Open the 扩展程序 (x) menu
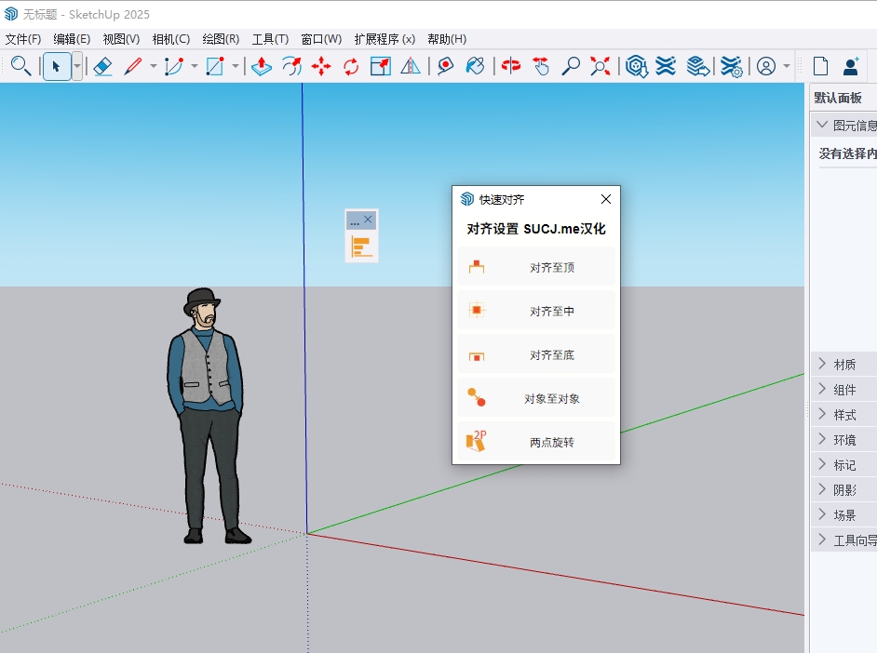This screenshot has width=877, height=653. (385, 39)
